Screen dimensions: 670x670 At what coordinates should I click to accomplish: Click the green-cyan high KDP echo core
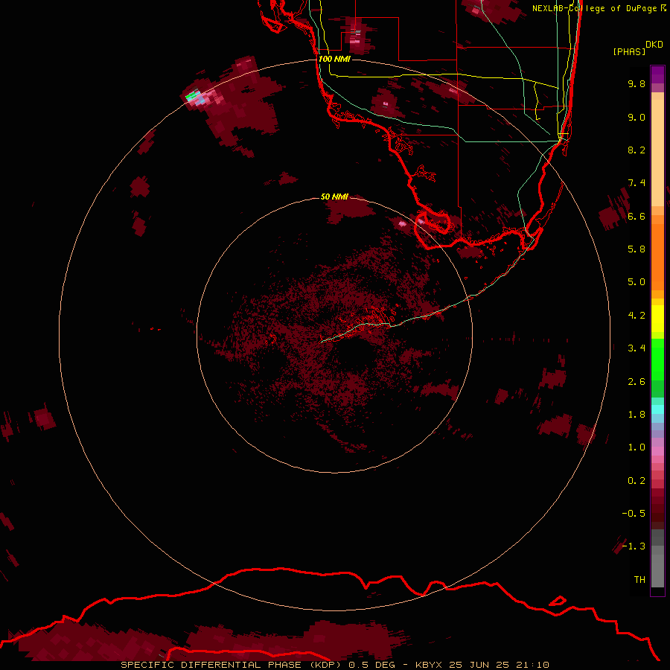pyautogui.click(x=193, y=96)
